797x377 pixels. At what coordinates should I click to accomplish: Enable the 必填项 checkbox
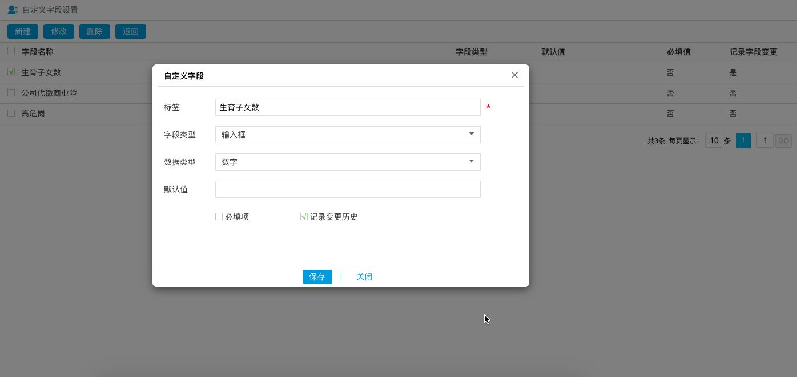click(219, 217)
